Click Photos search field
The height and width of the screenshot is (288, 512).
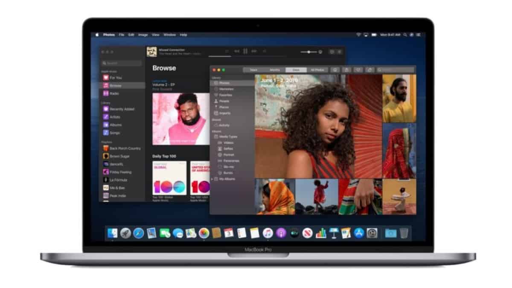tap(395, 70)
